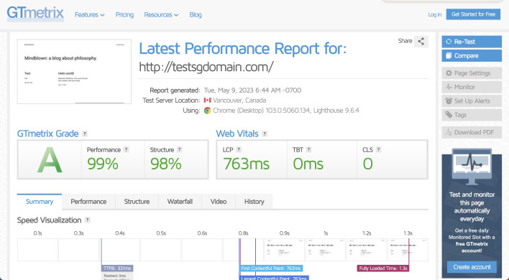This screenshot has height=280, width=509.
Task: Click the Share icon button
Action: pyautogui.click(x=421, y=41)
